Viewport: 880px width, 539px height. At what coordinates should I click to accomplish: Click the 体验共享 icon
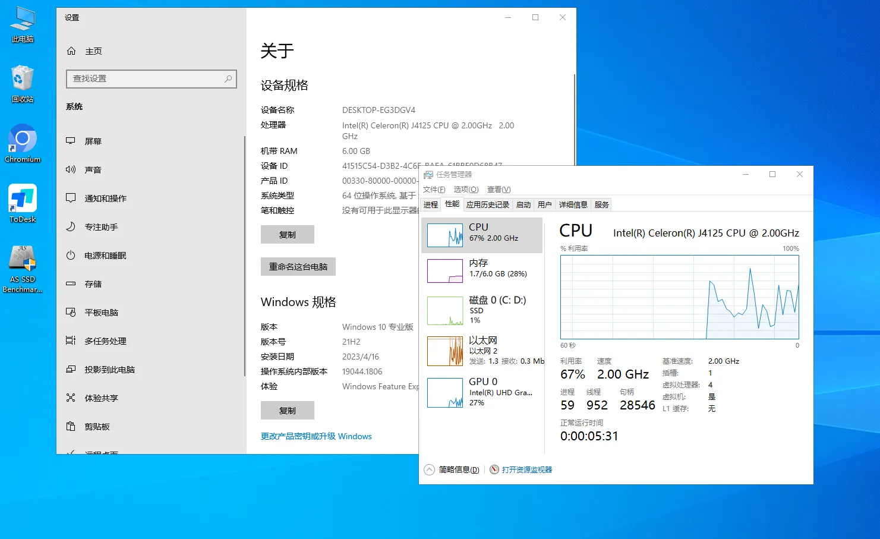[x=71, y=398]
